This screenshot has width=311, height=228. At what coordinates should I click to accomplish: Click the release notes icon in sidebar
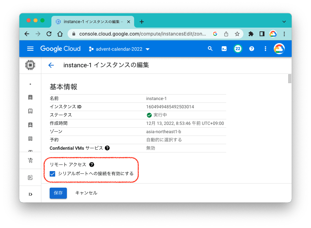tap(30, 177)
